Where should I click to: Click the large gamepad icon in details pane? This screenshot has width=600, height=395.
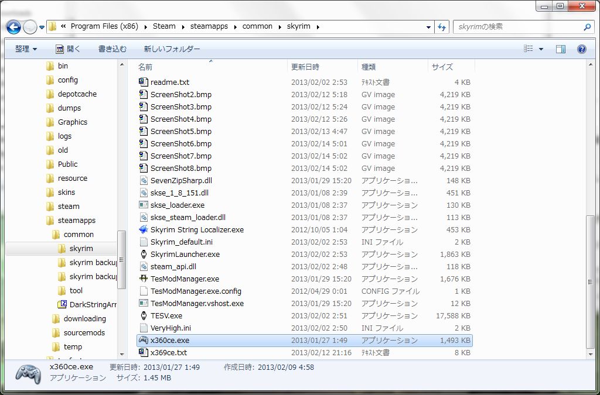28,373
